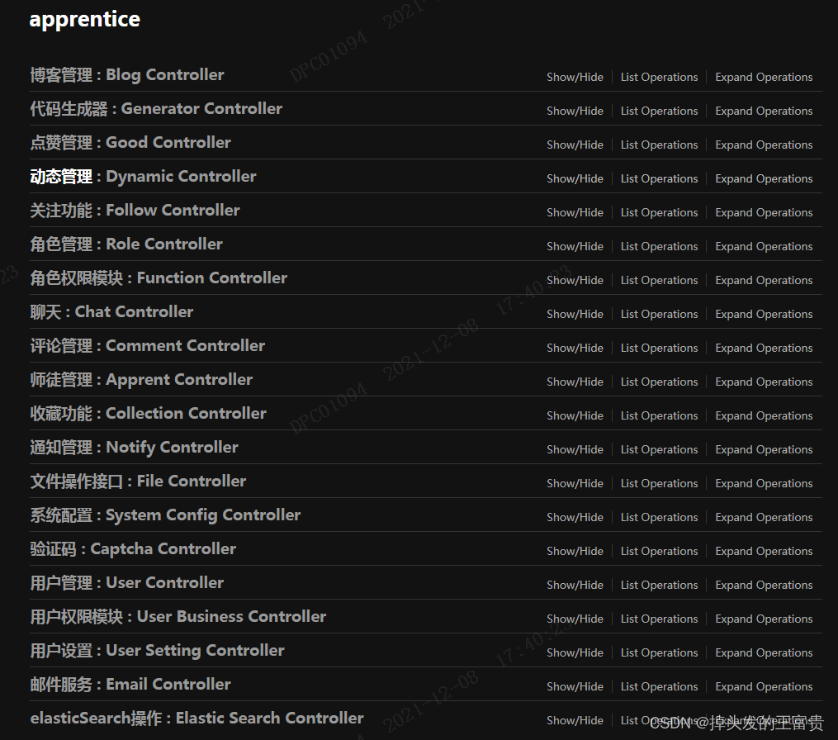
Task: List Operations for Follow Controller
Action: [x=659, y=212]
